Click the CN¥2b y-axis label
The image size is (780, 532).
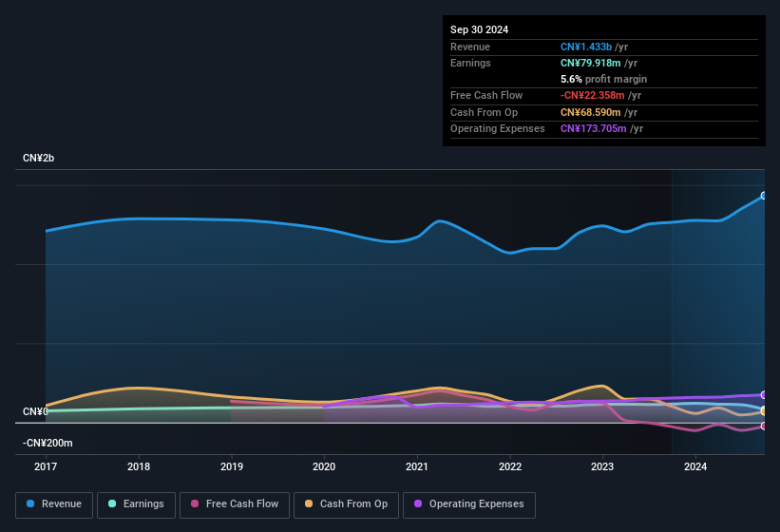click(38, 158)
